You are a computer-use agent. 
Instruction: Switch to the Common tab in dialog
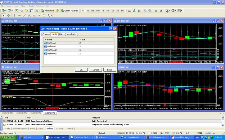46,34
